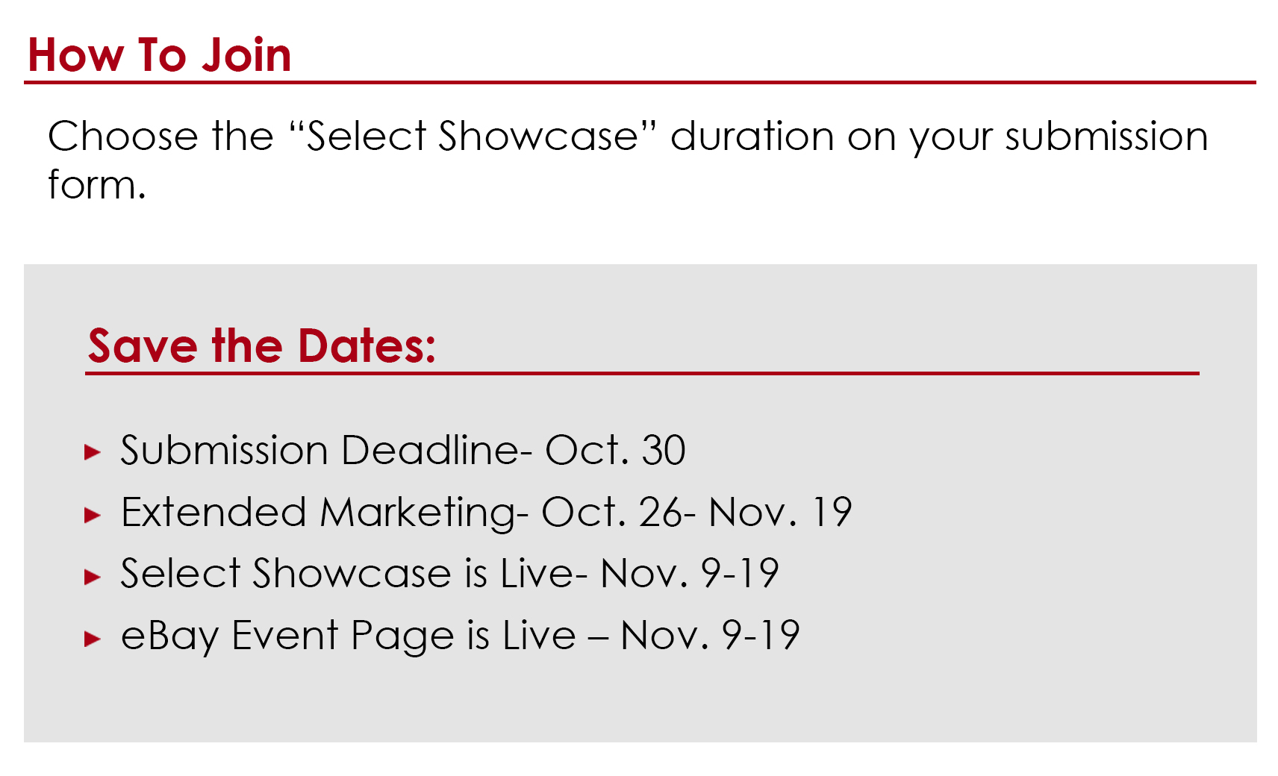This screenshot has height=776, width=1278.
Task: Click the word "Choose" starting the instruction
Action: pos(123,137)
